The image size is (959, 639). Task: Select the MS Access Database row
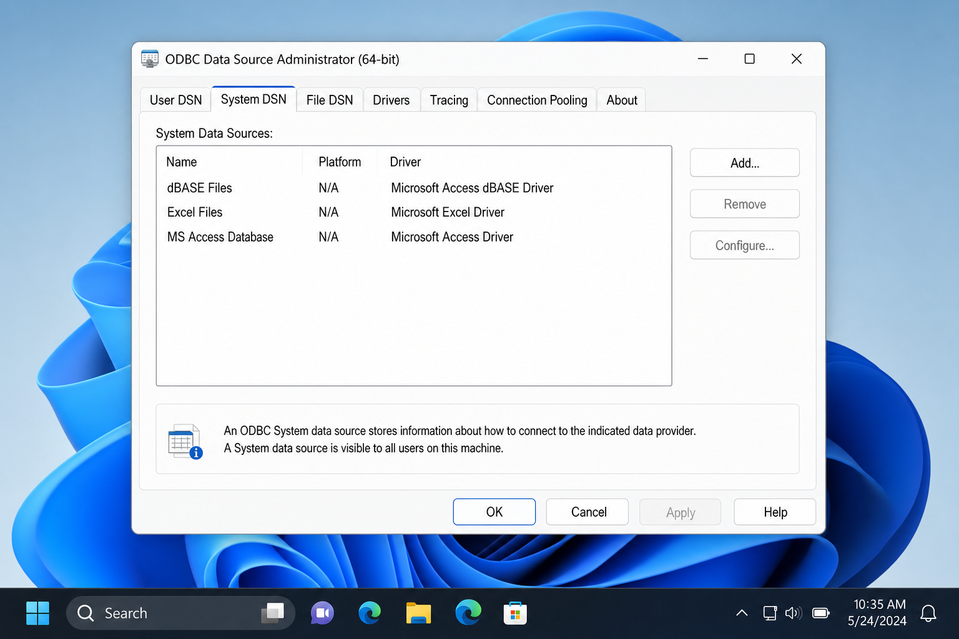coord(414,237)
